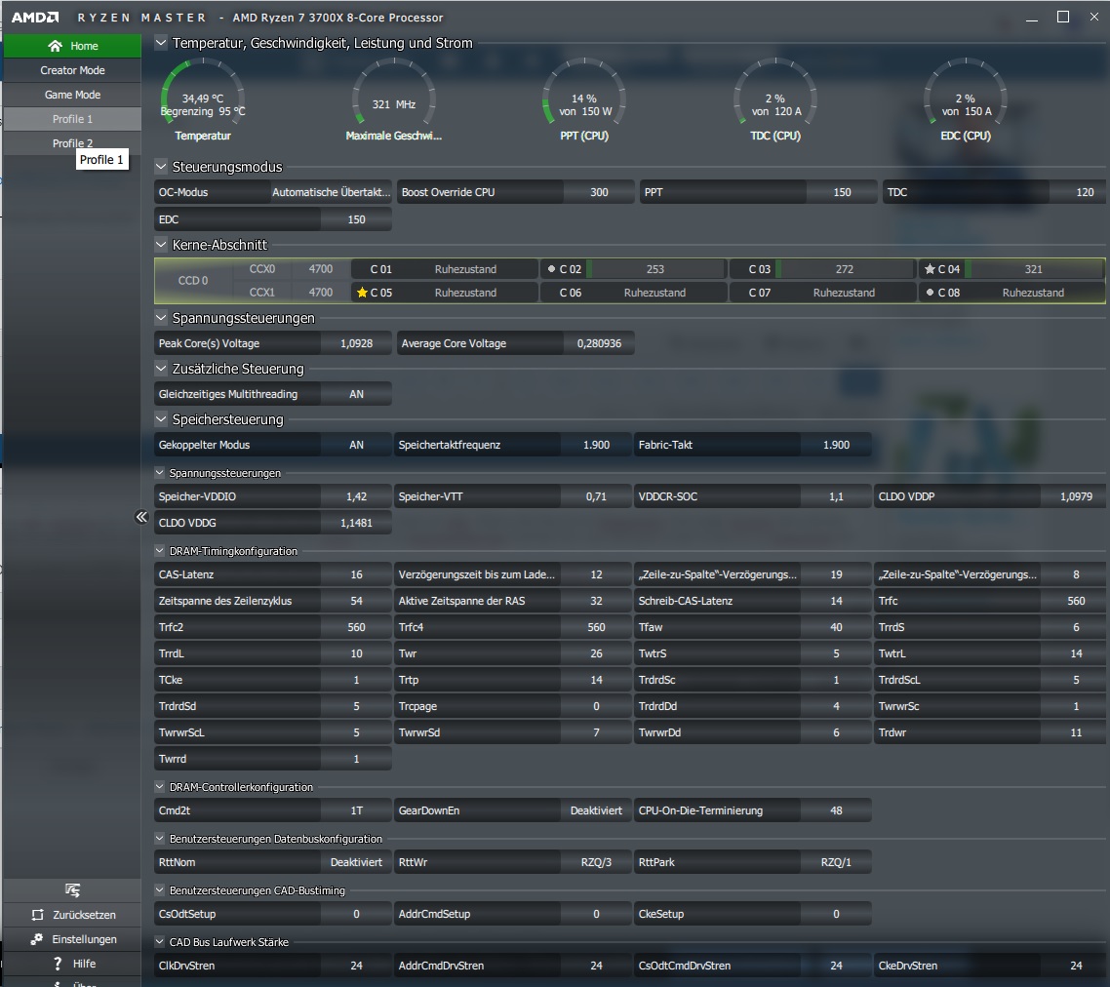The height and width of the screenshot is (987, 1110).
Task: Click Speicher-VDDIO value 1,42
Action: (x=356, y=496)
